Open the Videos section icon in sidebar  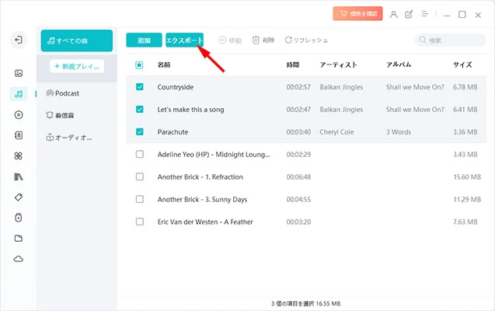19,114
